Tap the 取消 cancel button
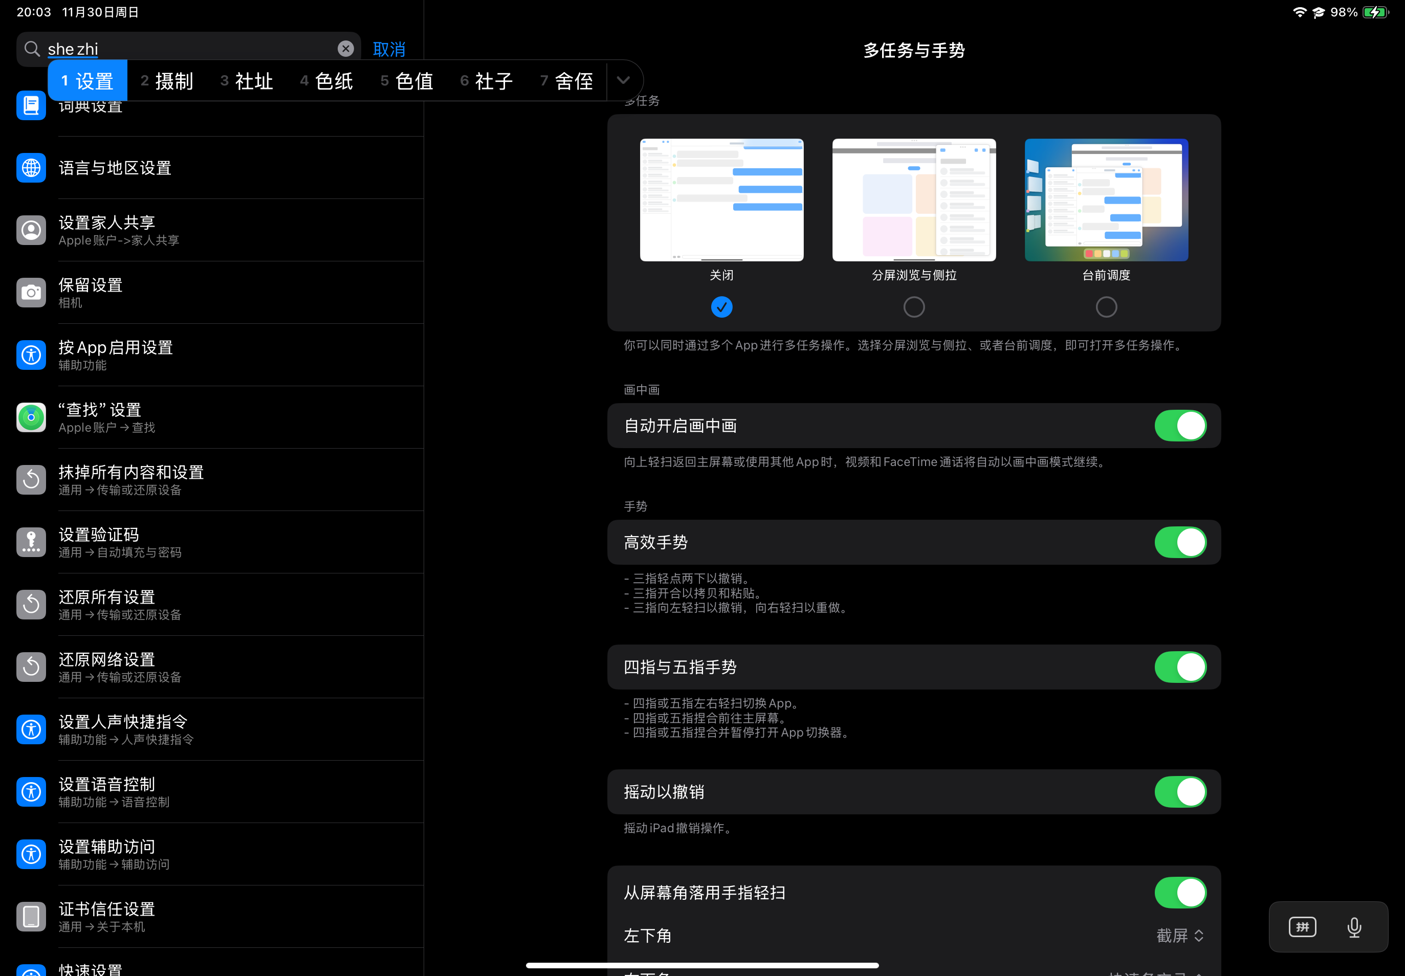The height and width of the screenshot is (976, 1405). [x=389, y=49]
